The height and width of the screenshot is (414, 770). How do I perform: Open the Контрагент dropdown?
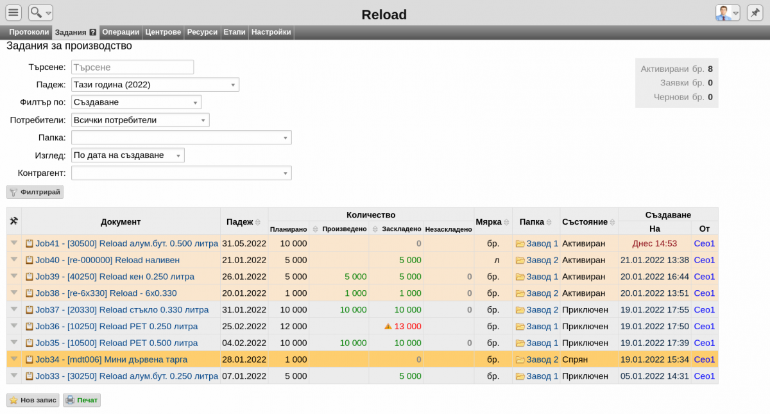click(182, 173)
